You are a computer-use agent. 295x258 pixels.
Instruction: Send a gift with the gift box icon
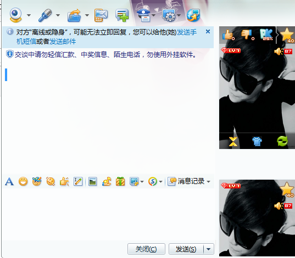pos(120,182)
